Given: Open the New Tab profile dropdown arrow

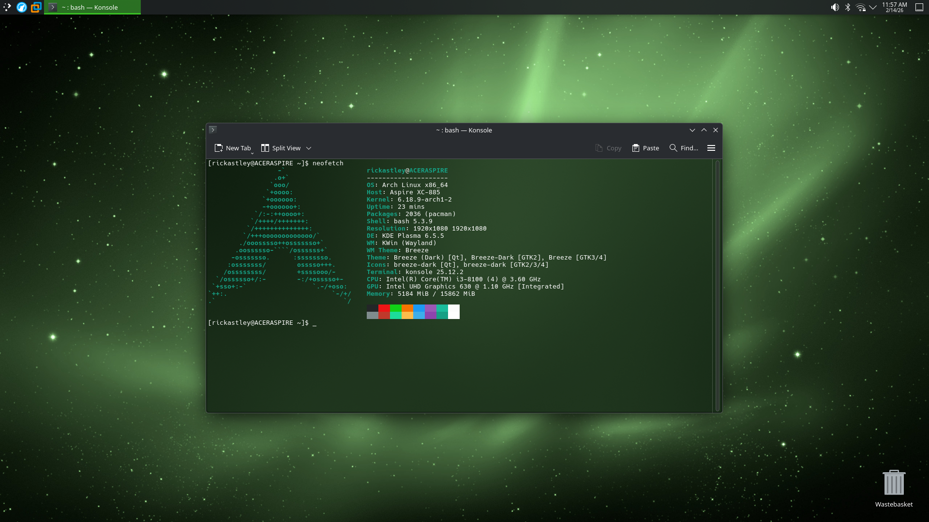Looking at the screenshot, I should 252,153.
